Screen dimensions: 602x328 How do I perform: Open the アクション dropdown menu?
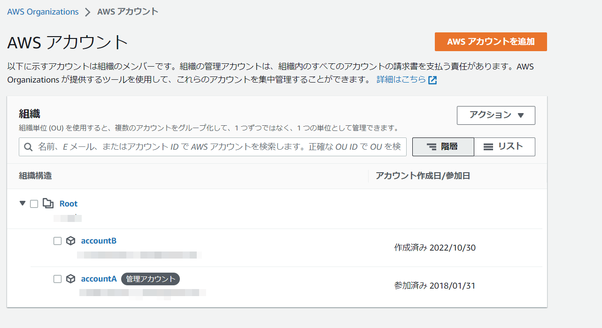click(496, 115)
